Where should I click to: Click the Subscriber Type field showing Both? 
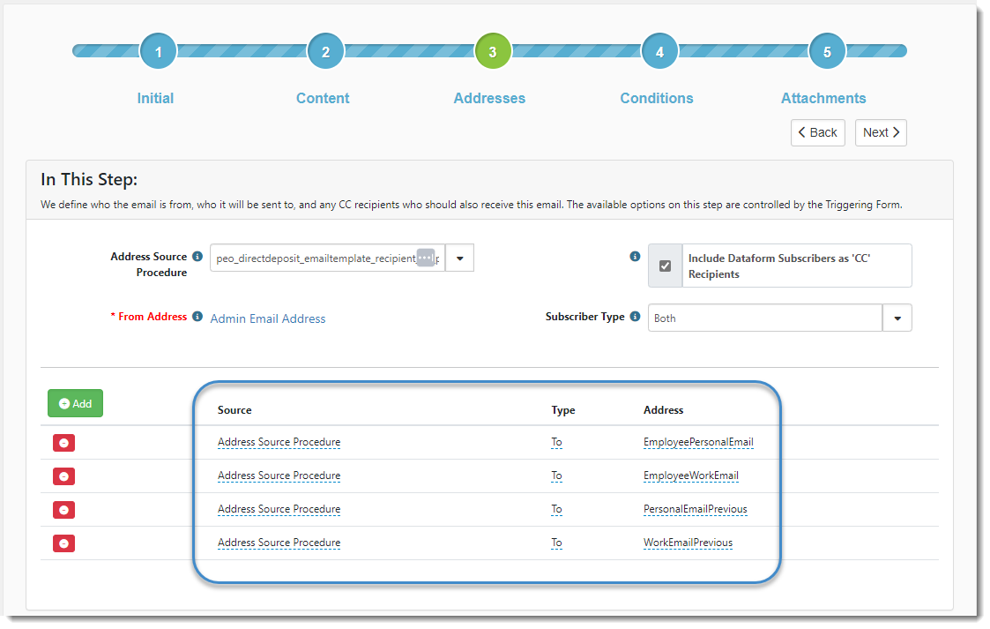point(764,318)
